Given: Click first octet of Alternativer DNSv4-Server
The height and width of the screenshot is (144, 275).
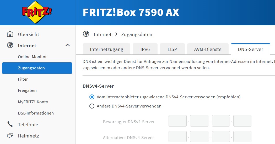Looking at the screenshot, I should click(x=177, y=137).
